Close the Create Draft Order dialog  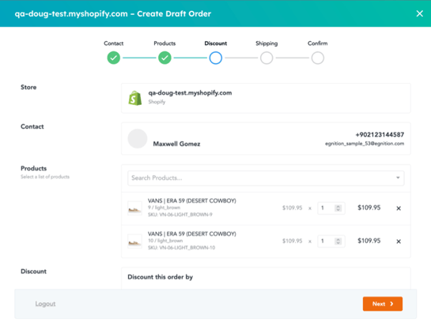[419, 13]
